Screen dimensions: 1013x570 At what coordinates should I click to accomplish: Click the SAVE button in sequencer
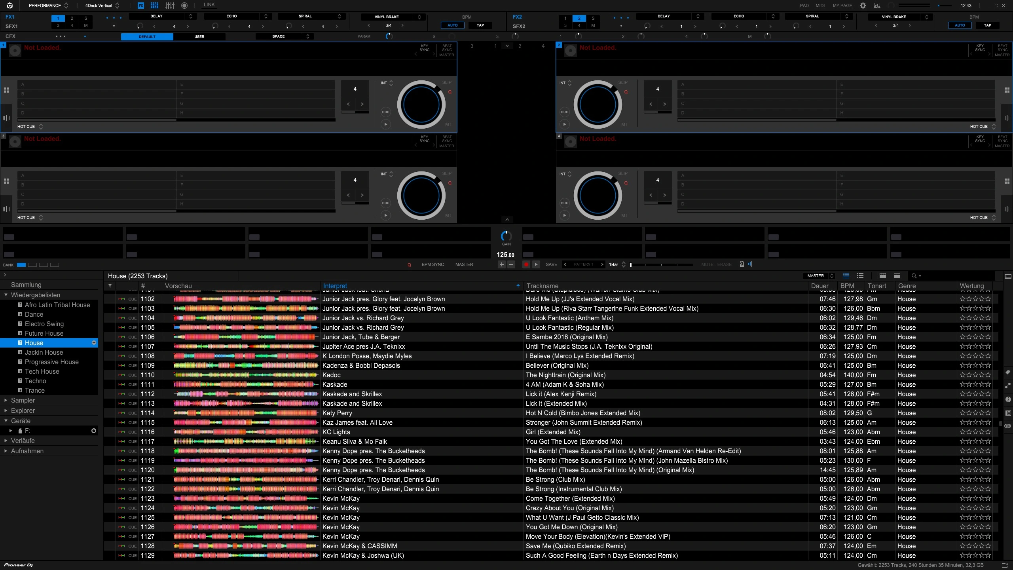tap(551, 264)
